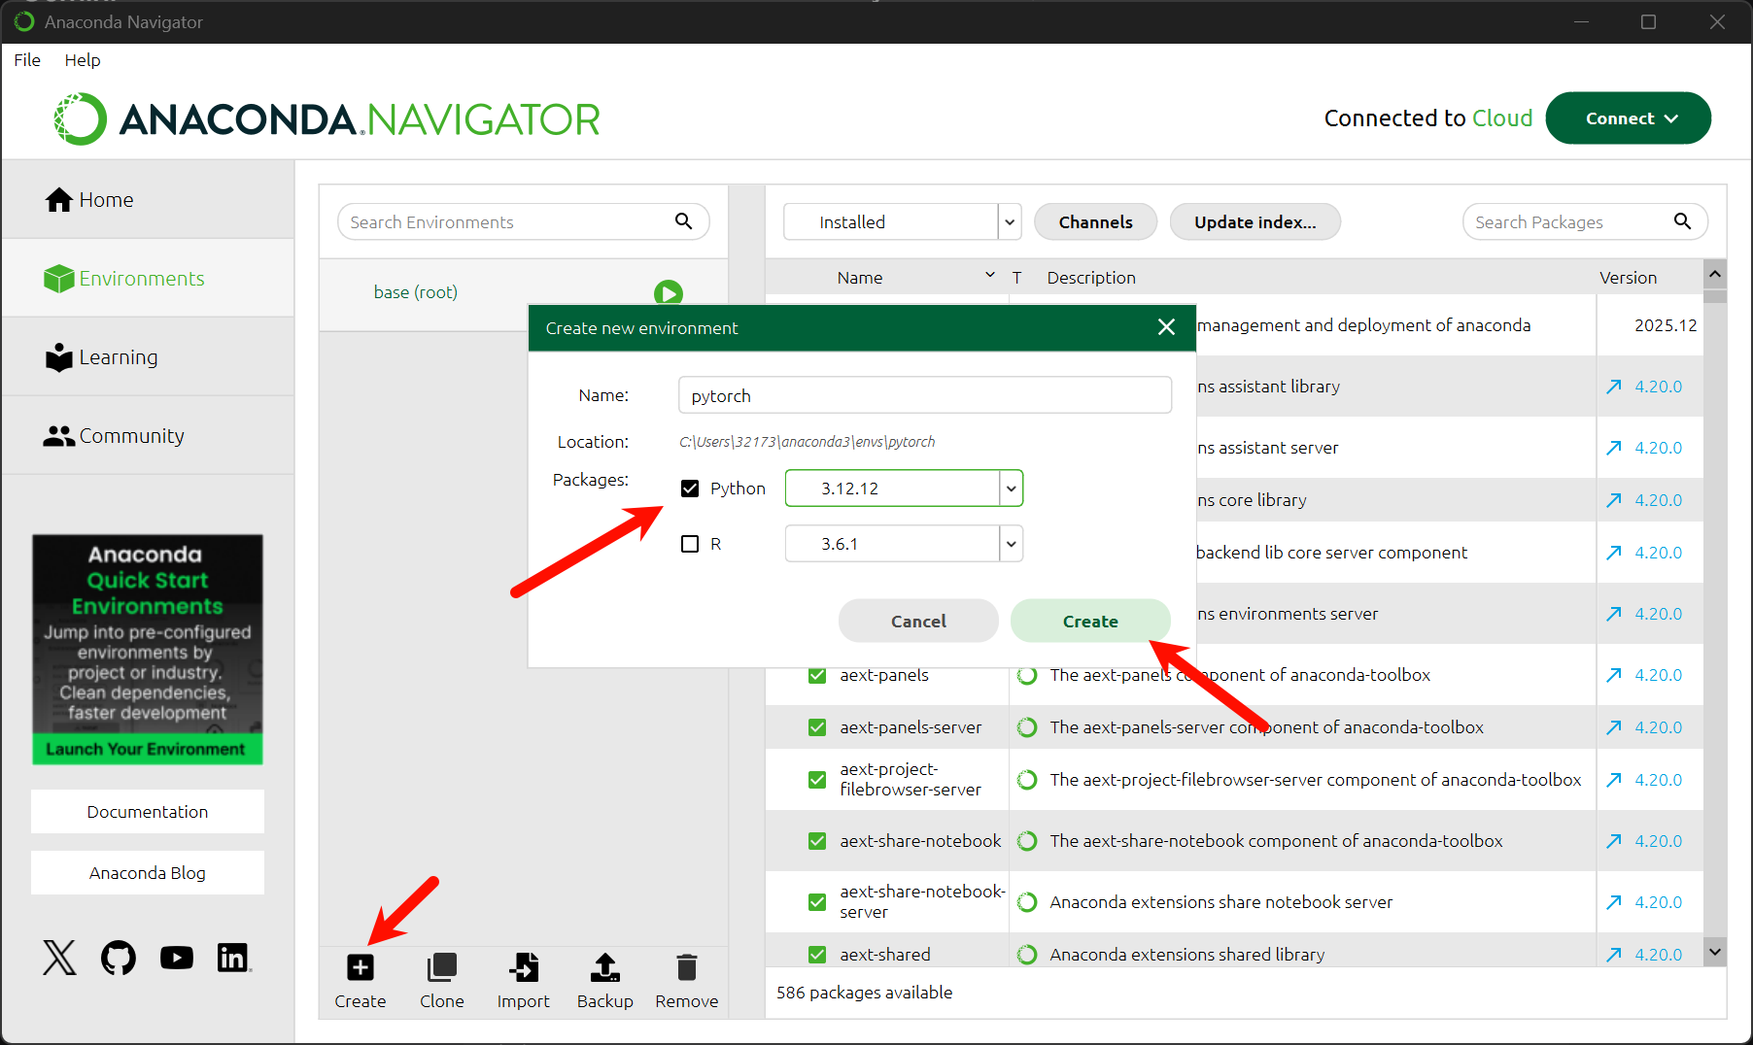
Task: Open the LinkedIn social link icon
Action: 233,958
